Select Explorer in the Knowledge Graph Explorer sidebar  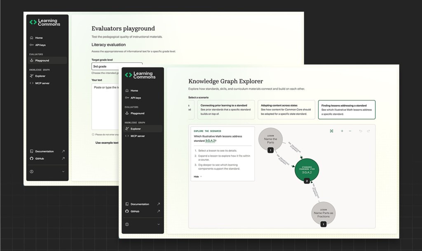pyautogui.click(x=143, y=129)
